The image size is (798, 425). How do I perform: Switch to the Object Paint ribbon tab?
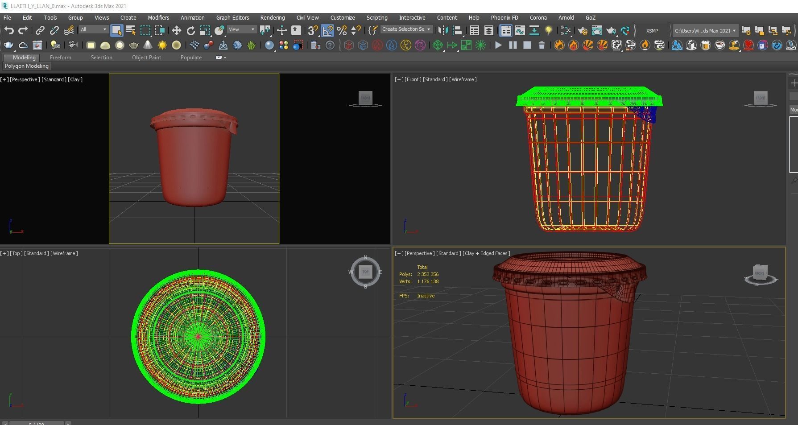click(146, 58)
